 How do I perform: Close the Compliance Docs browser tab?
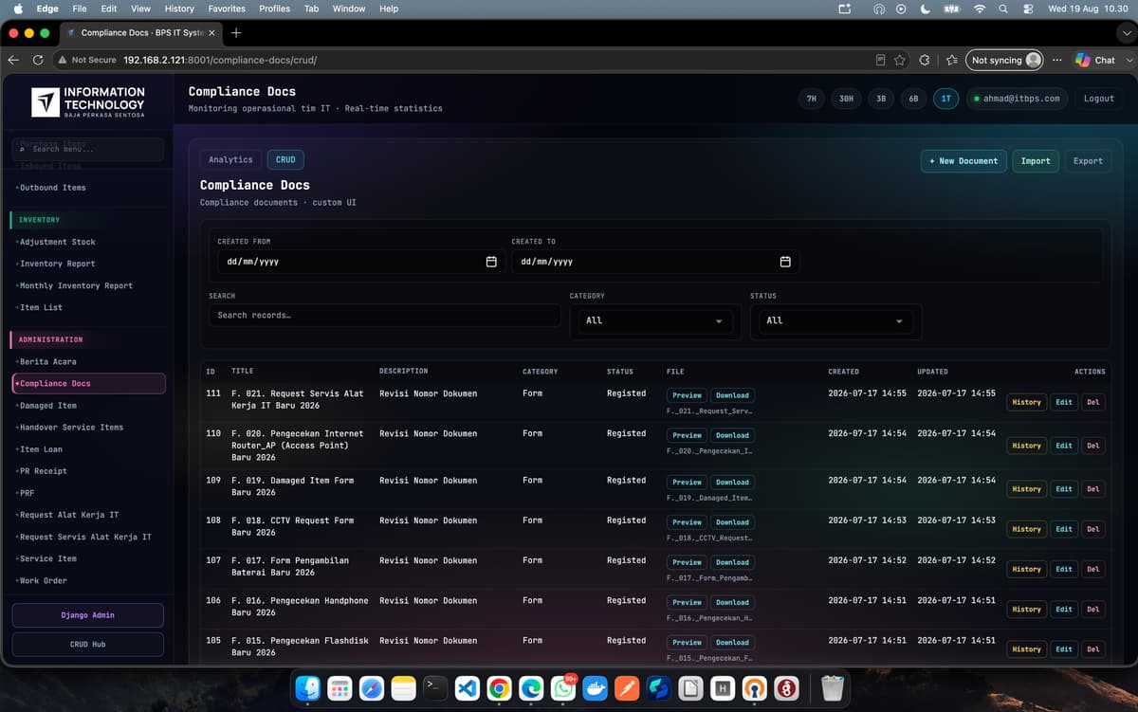tap(211, 32)
